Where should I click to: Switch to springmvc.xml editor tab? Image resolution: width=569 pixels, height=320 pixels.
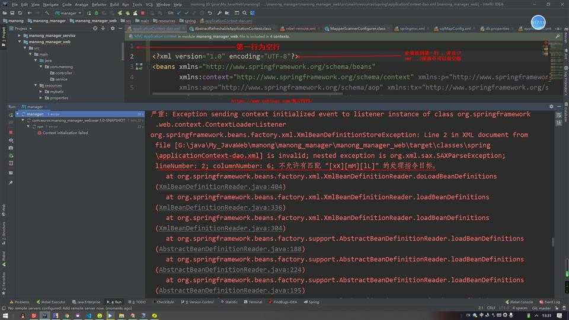(x=411, y=28)
